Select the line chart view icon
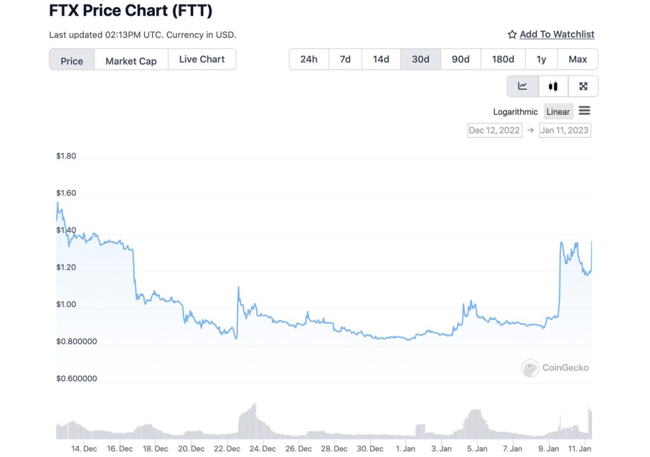The width and height of the screenshot is (650, 457). [x=522, y=86]
